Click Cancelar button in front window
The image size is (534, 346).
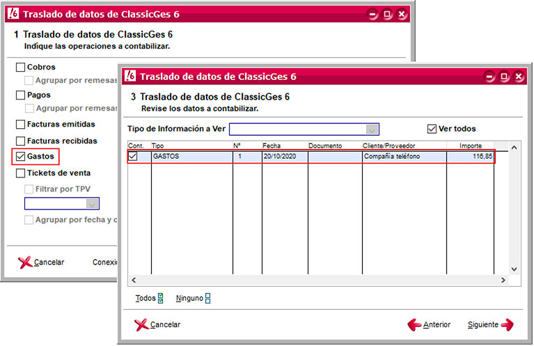(157, 325)
